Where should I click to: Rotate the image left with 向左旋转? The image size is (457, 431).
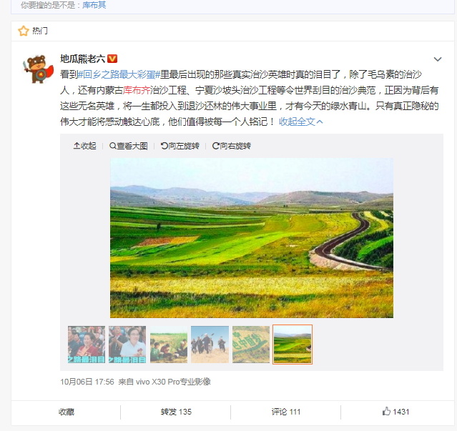click(x=180, y=146)
